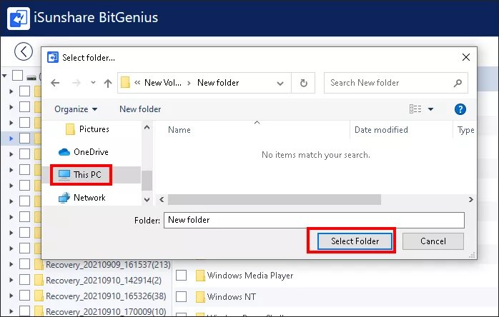Click the horizontal scrollbar right arrow

471,199
